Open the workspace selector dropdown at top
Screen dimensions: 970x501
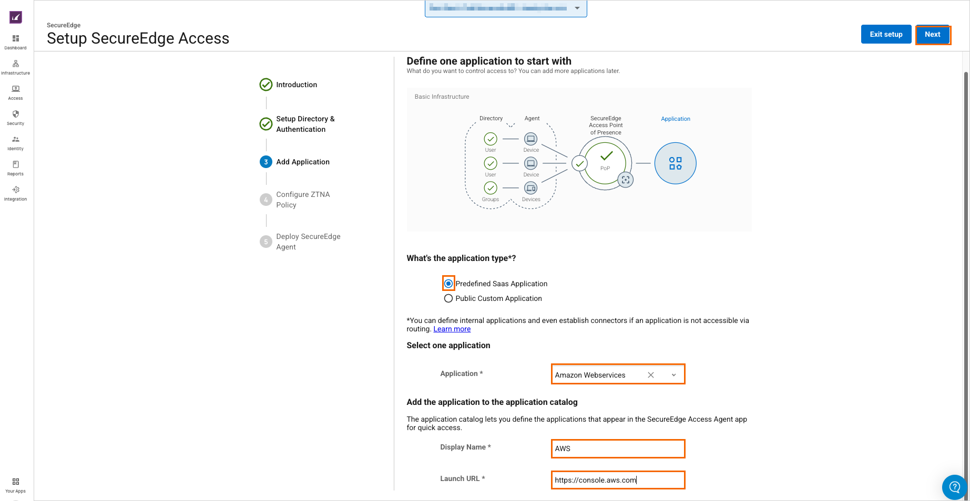(577, 8)
